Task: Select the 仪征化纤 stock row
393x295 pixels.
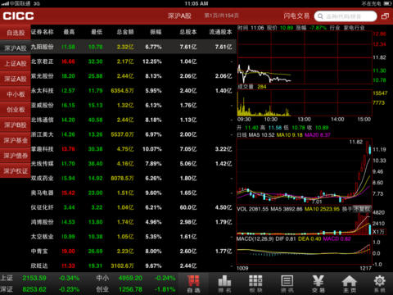Action: click(133, 207)
